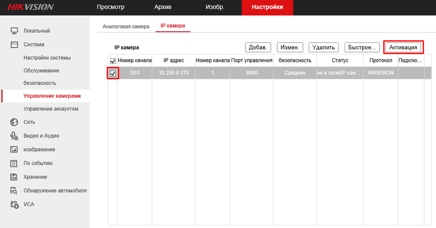The width and height of the screenshot is (436, 228).
Task: Click the Быстрое... button
Action: 362,47
